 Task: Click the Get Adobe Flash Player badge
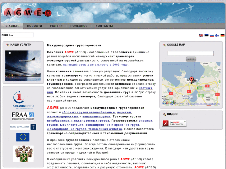pos(174,123)
